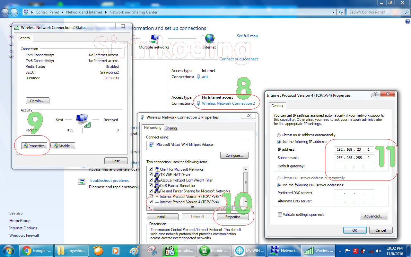The width and height of the screenshot is (411, 257).
Task: Open the network signal tray icon
Action: pyautogui.click(x=371, y=251)
